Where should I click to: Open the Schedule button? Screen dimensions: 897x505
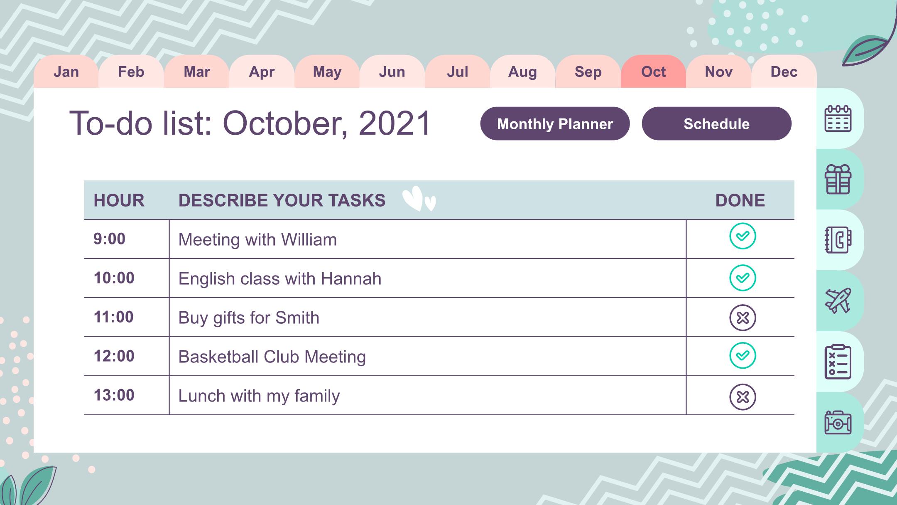tap(716, 123)
